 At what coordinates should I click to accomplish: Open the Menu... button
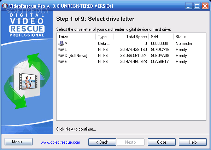point(18,142)
